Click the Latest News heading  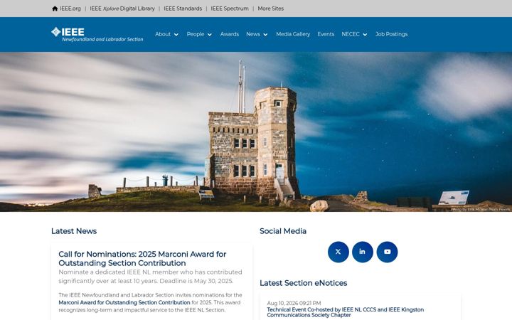74,231
